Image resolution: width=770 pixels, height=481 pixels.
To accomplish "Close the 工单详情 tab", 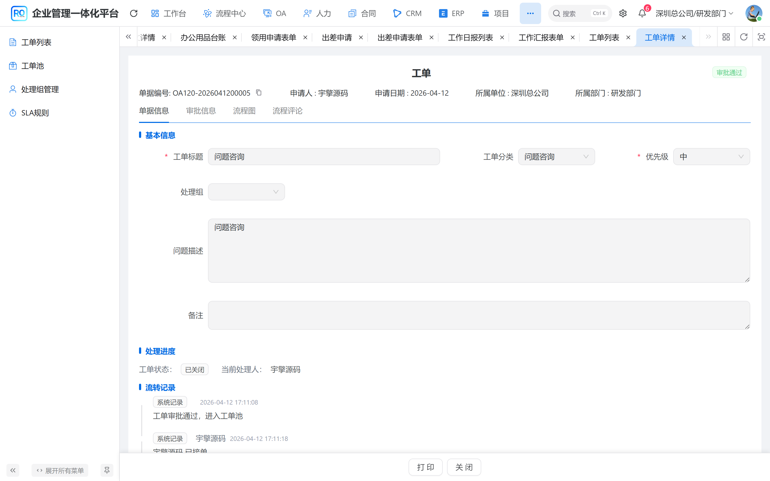I will coord(684,37).
